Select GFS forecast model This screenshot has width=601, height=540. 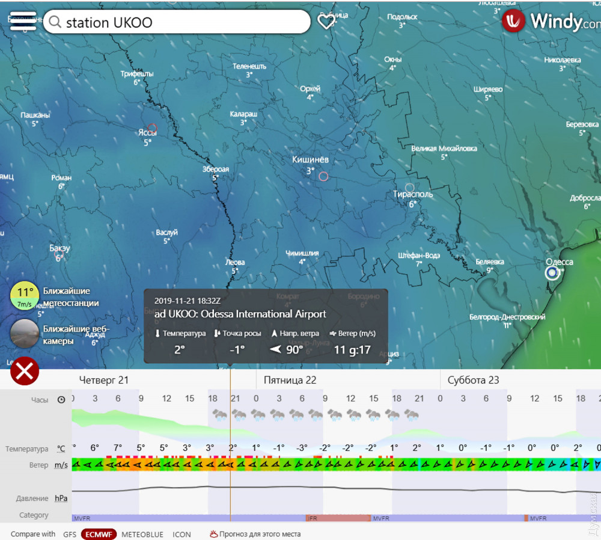tap(69, 534)
